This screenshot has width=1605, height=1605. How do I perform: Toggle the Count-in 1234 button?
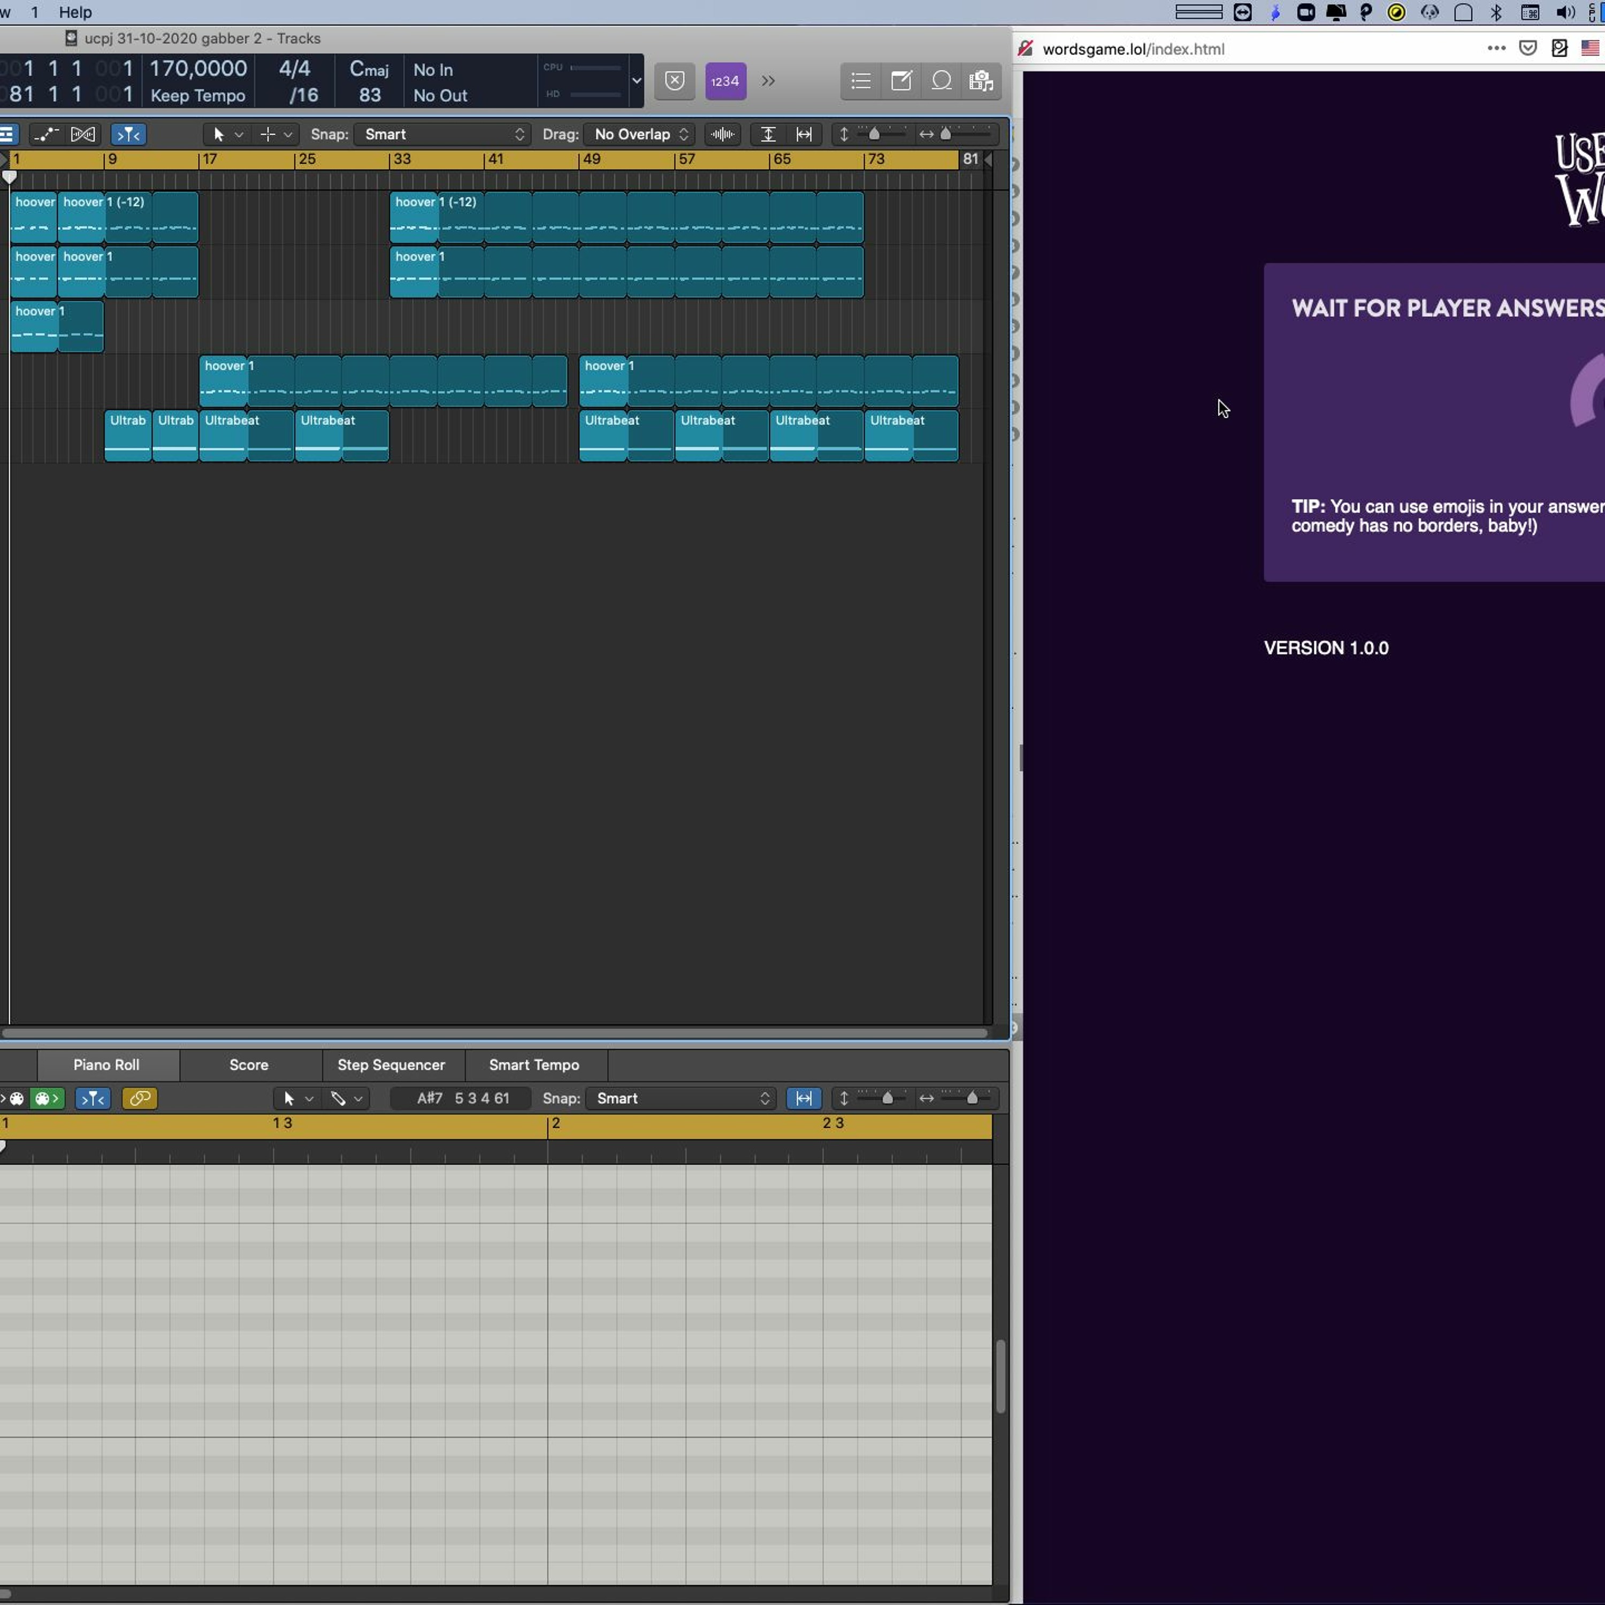[725, 81]
